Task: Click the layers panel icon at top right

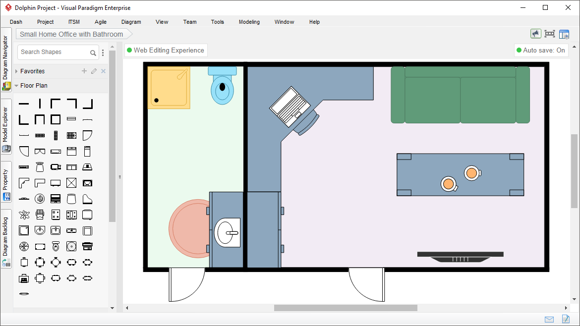Action: coord(564,34)
